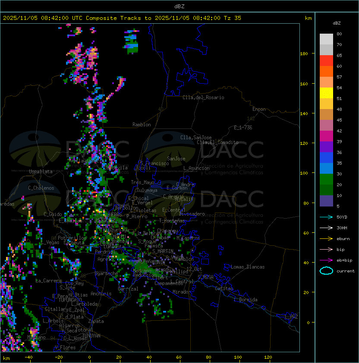Screen dimensions: 359x363
Task: Click the Ugarteche place label
Action: [107, 273]
